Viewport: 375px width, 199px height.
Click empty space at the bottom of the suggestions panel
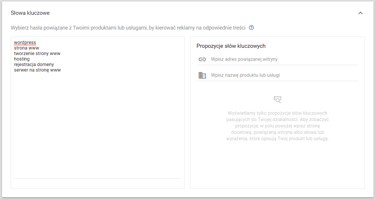(x=277, y=171)
